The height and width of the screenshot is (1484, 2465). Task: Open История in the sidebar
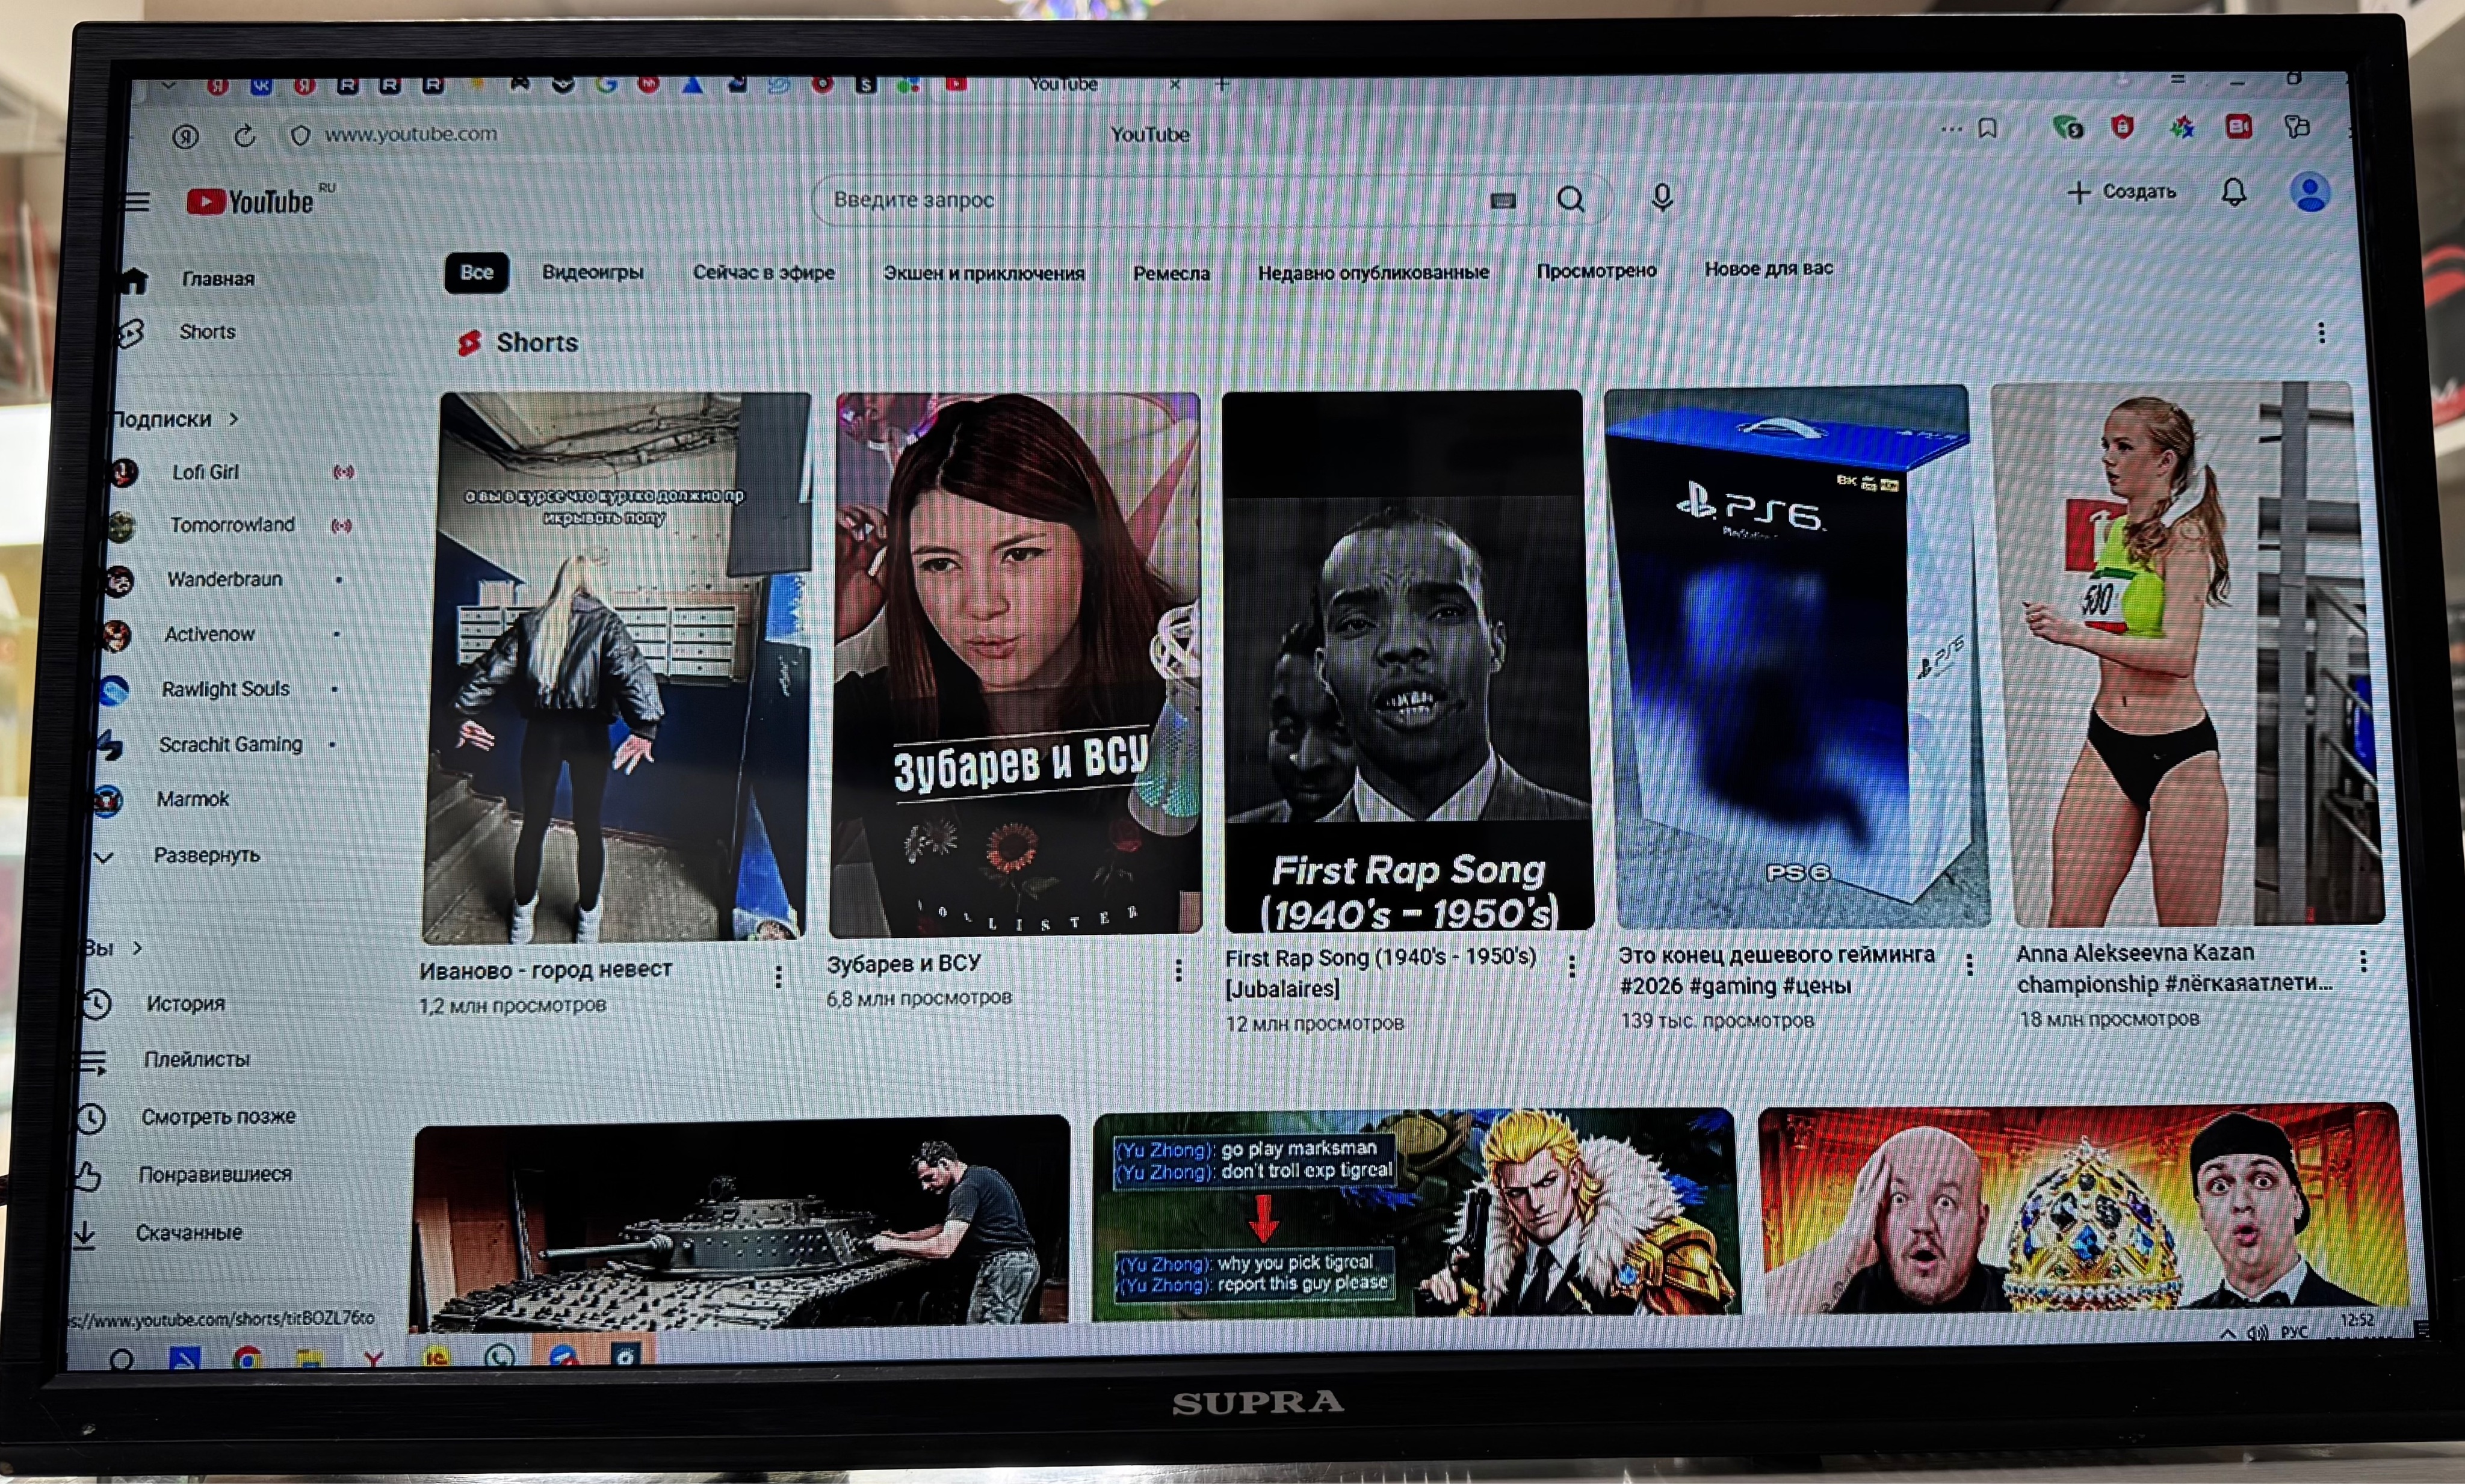185,1003
